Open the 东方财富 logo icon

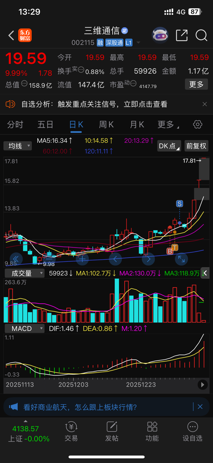click(x=25, y=35)
